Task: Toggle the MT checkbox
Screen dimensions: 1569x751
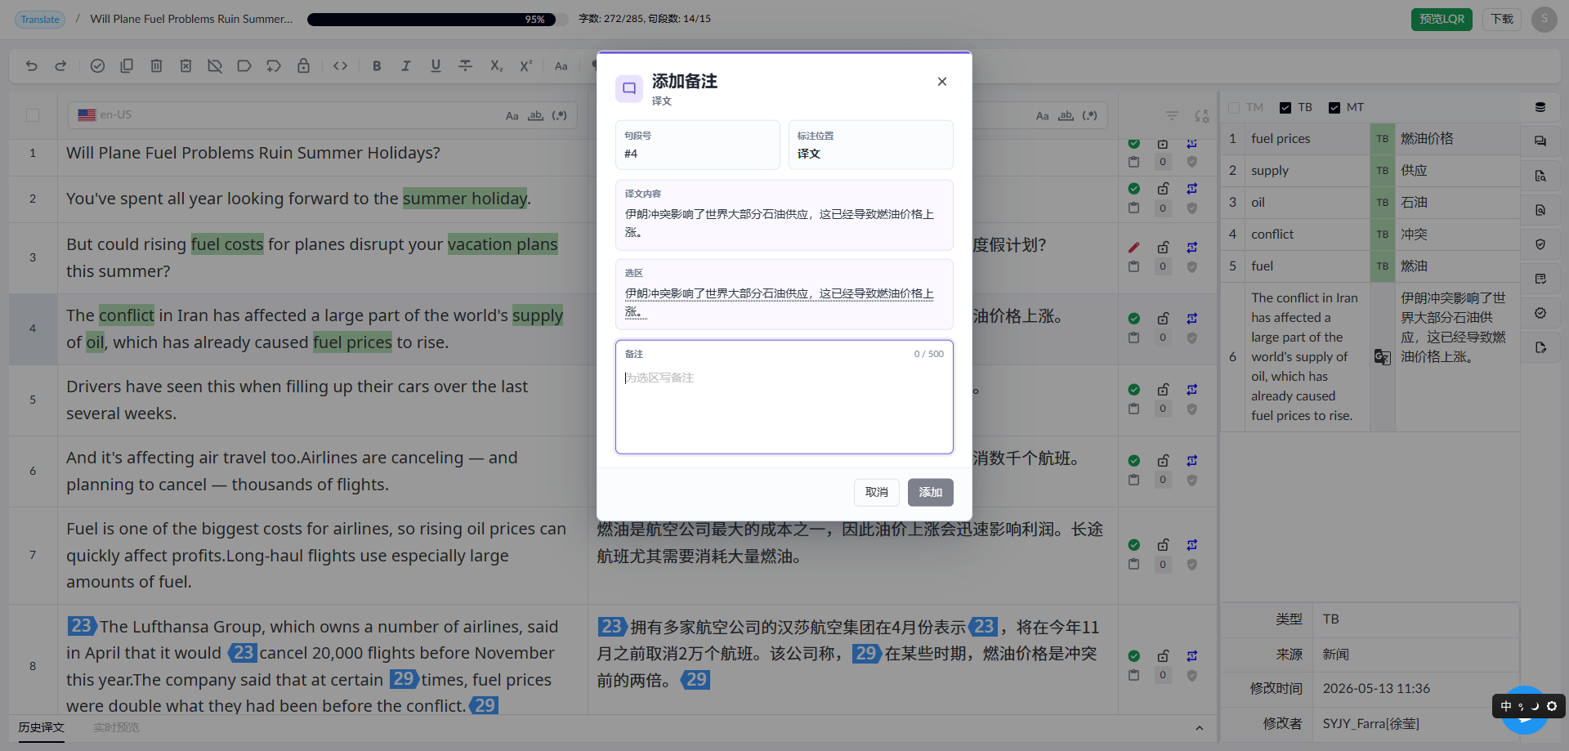Action: (x=1334, y=108)
